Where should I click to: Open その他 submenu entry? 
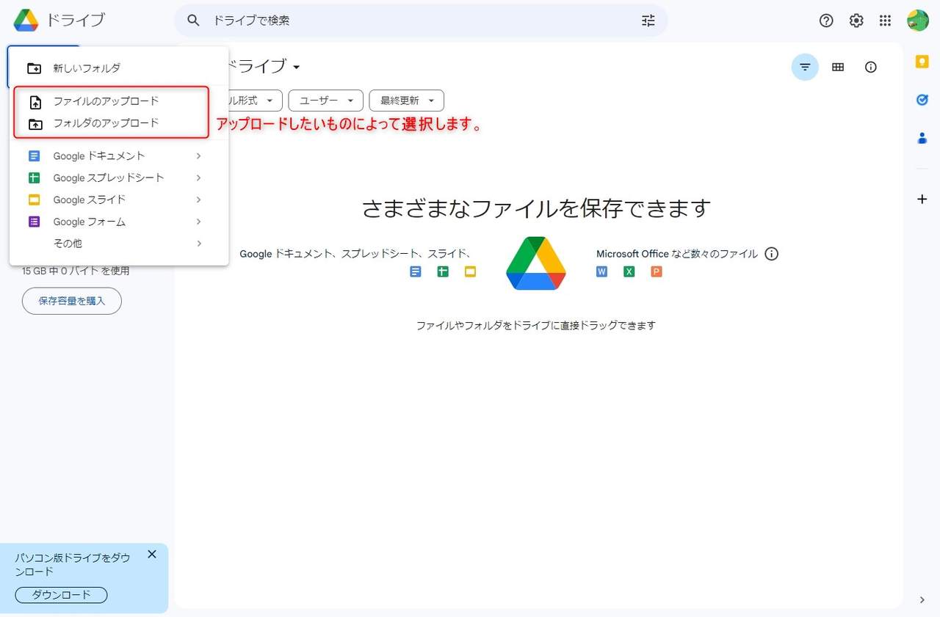[x=119, y=244]
